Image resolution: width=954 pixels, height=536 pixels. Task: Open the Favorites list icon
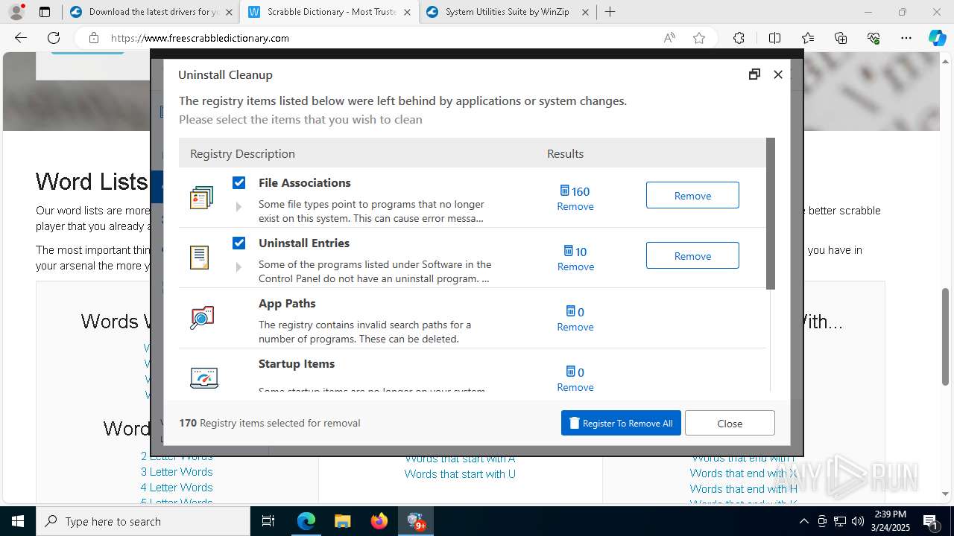[x=808, y=38]
